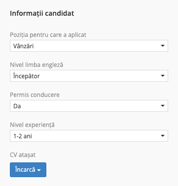Click the arrow icon beside '1-2 ani'
This screenshot has height=186, width=178.
pyautogui.click(x=163, y=136)
